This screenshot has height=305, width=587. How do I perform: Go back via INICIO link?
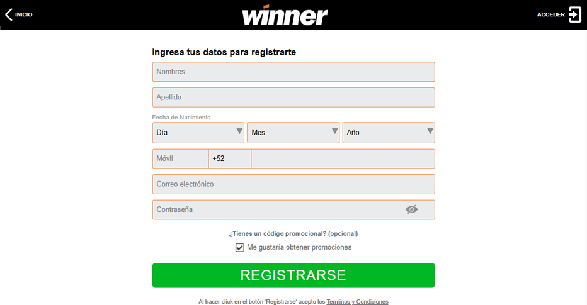click(x=23, y=14)
